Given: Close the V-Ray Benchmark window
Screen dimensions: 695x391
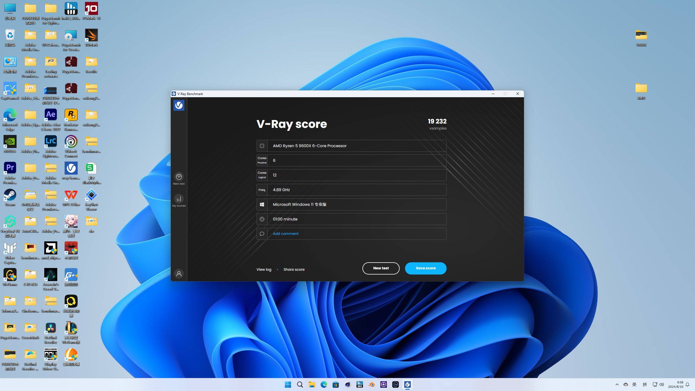Looking at the screenshot, I should click(517, 94).
